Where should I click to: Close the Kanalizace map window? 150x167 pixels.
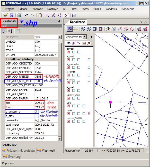tap(145, 22)
